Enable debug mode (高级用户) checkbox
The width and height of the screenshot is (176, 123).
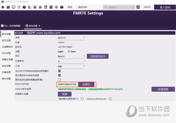[82, 99]
